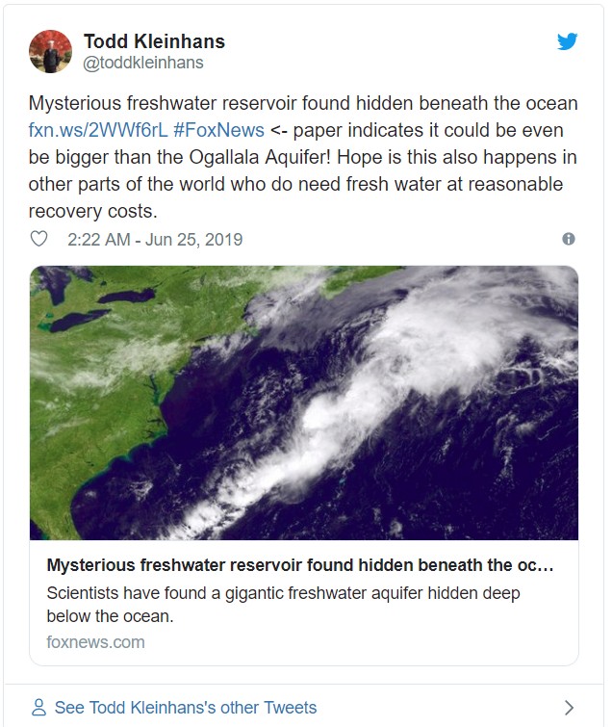Expand the chevron arrow at bottom right
Screen dimensions: 612x727
(570, 708)
